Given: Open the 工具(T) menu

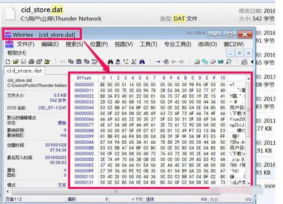Looking at the screenshot, I should tap(148, 44).
